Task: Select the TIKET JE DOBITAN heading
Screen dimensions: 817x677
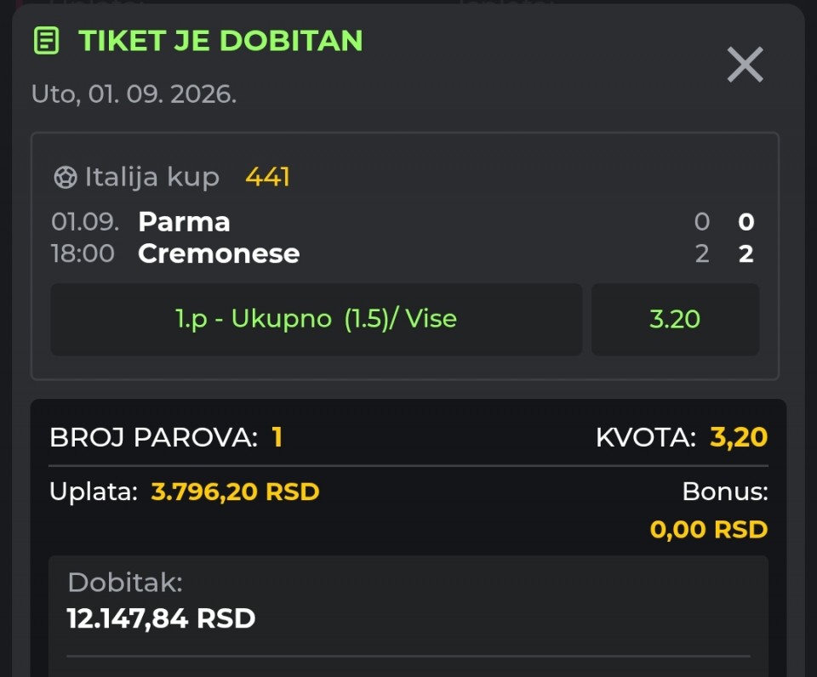Action: pos(220,41)
